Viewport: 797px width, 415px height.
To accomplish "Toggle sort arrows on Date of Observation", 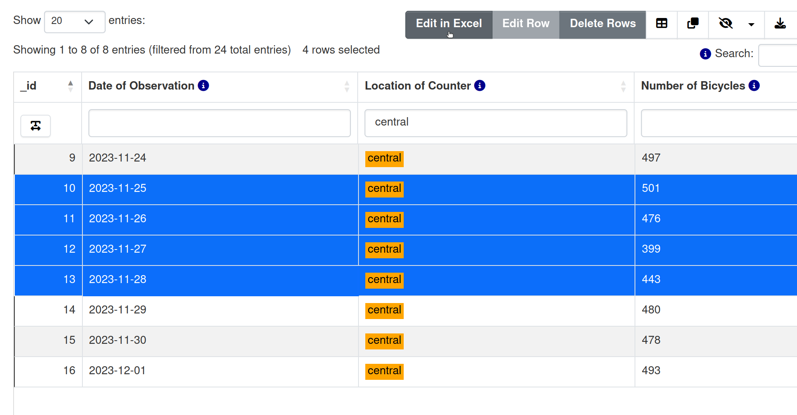I will [x=347, y=86].
